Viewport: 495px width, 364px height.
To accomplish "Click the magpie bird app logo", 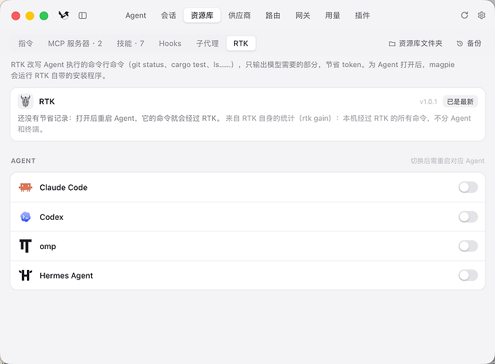I will click(x=63, y=15).
